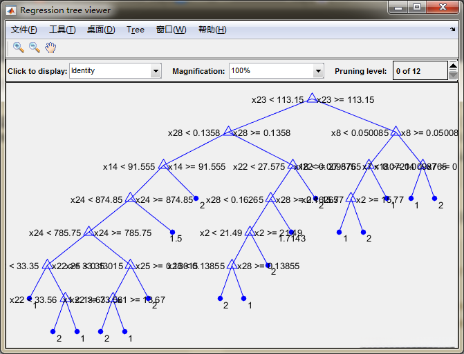Open the 窗口(W) menu
This screenshot has width=464, height=354.
[171, 30]
